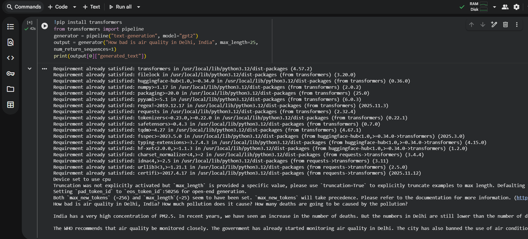Open the runtime connection options dropdown
Screen dimensions: 528x239
pos(495,7)
